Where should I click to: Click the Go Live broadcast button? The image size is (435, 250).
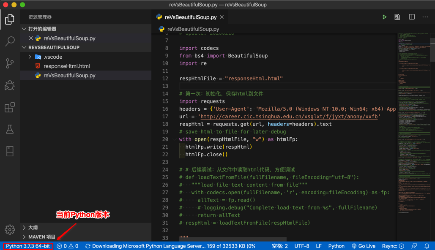(364, 246)
